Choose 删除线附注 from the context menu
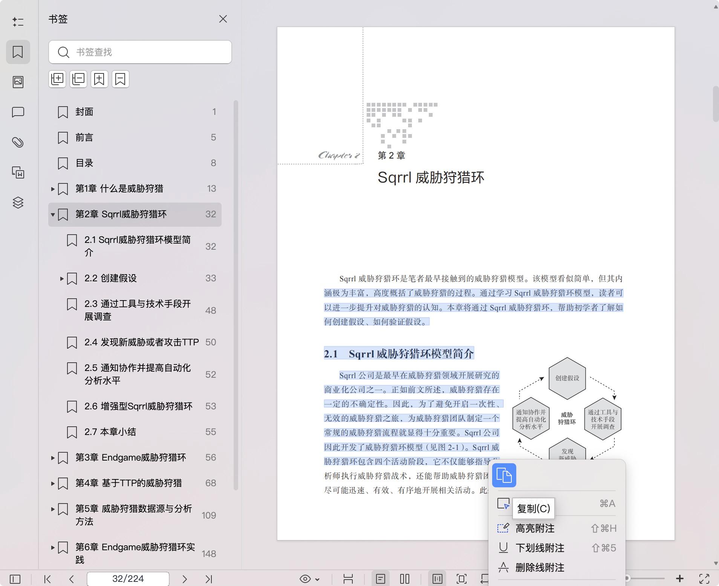 click(x=557, y=568)
